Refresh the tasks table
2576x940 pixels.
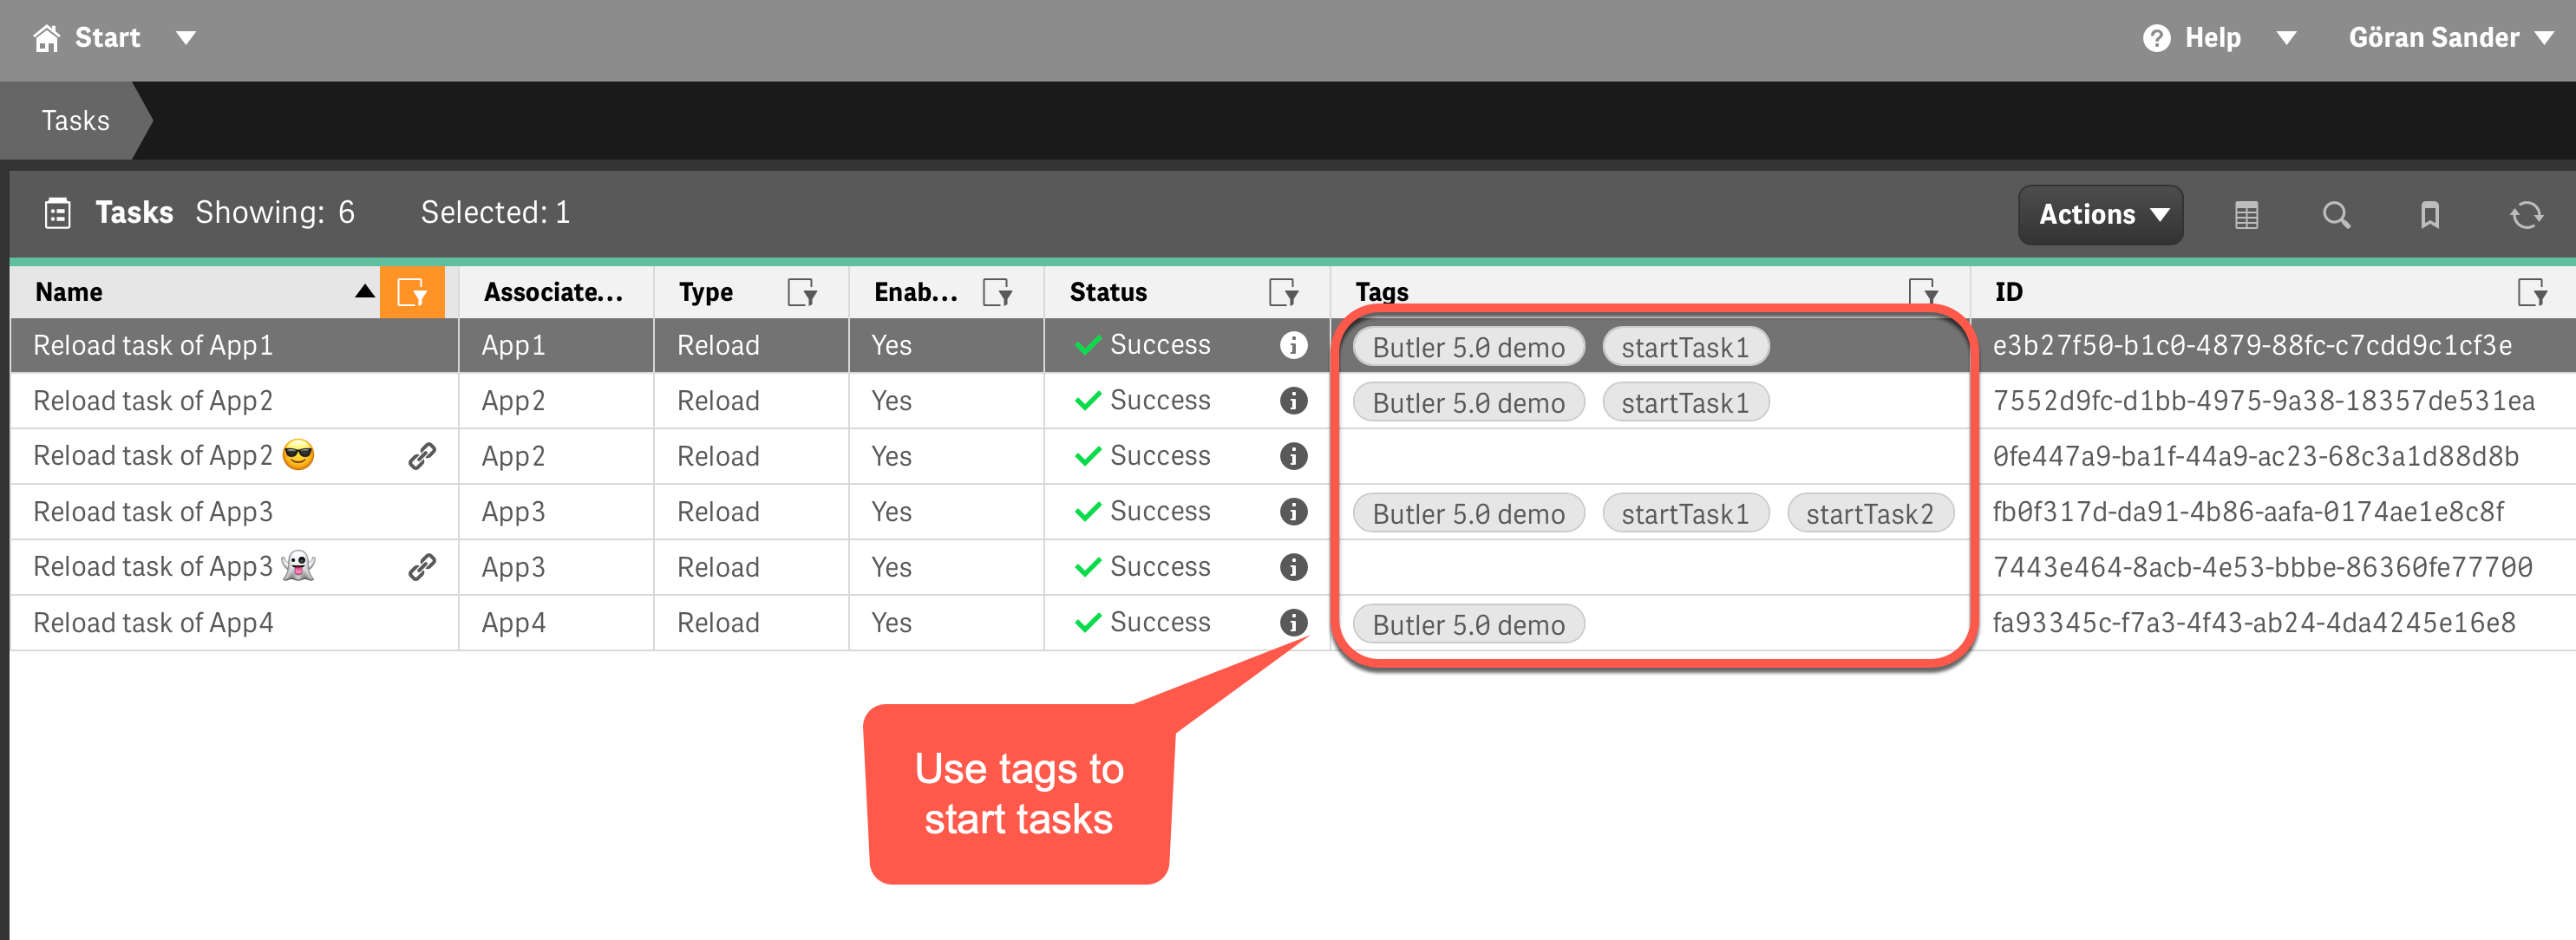2526,215
